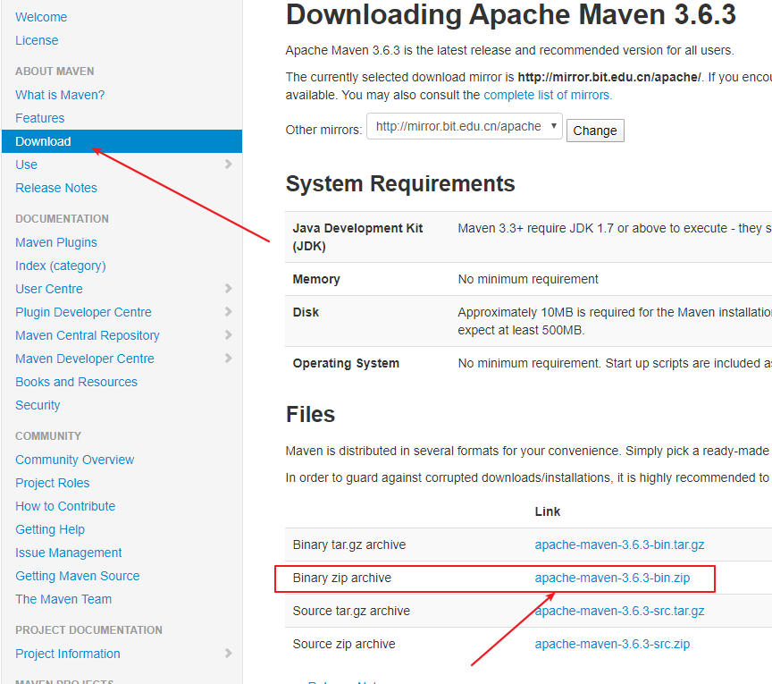The image size is (772, 684).
Task: Open The Maven Team link
Action: [63, 599]
